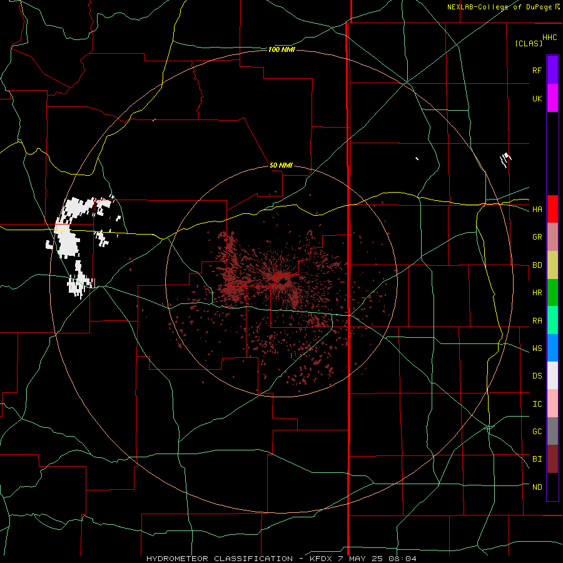Click the GC legend label
This screenshot has width=563, height=563.
537,432
